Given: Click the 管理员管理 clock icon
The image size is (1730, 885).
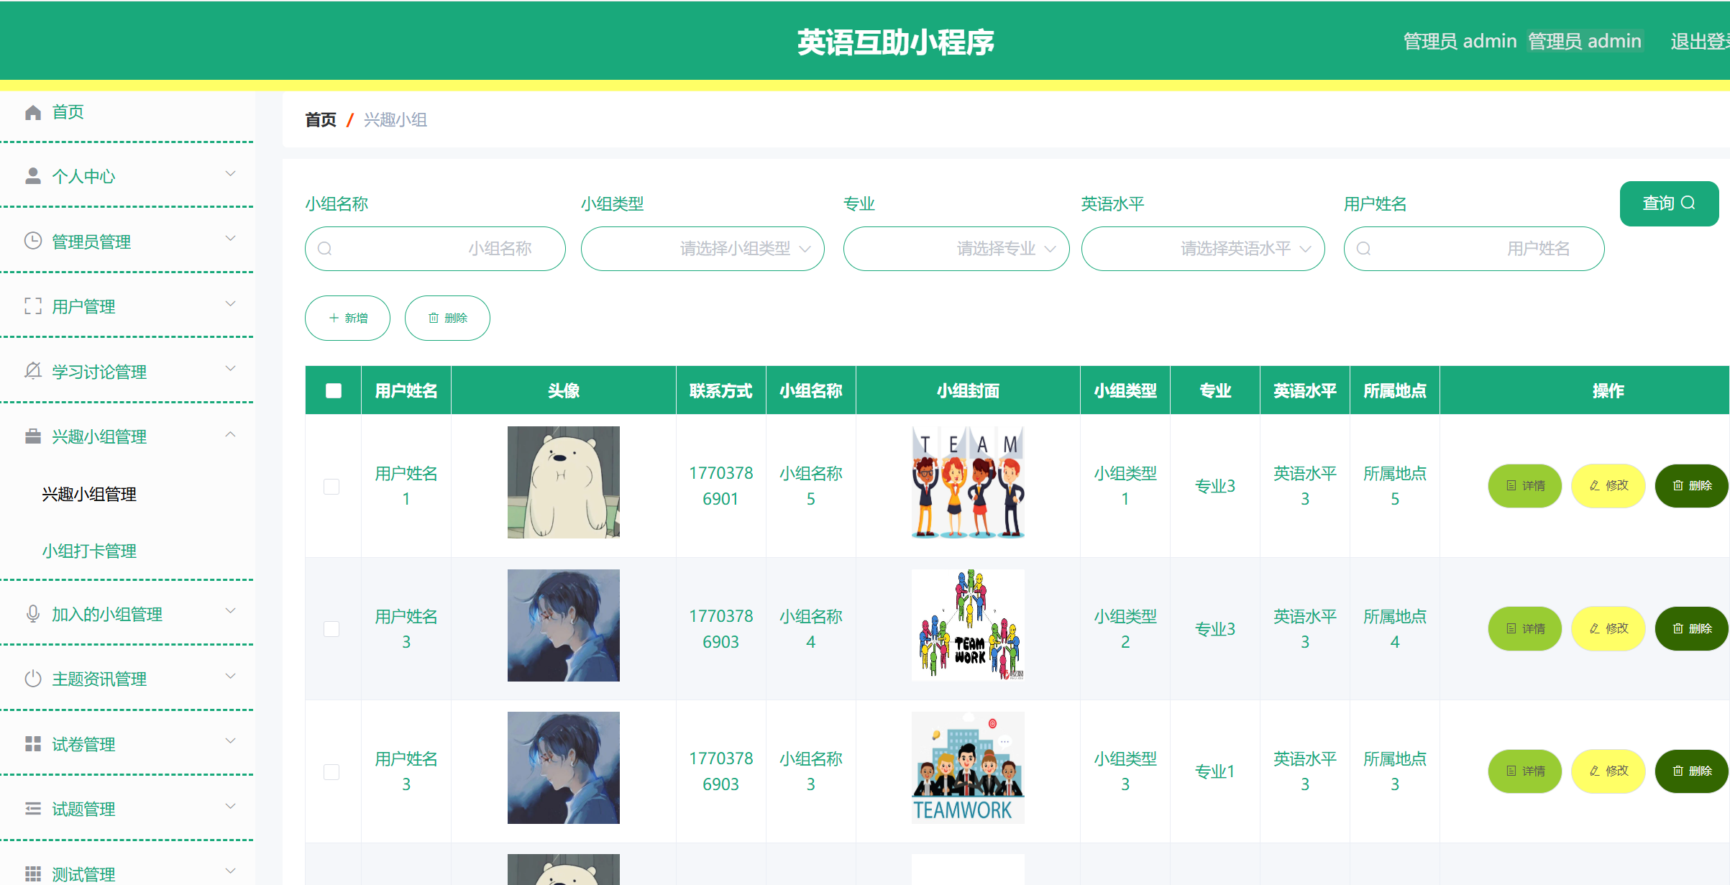Looking at the screenshot, I should pyautogui.click(x=32, y=241).
